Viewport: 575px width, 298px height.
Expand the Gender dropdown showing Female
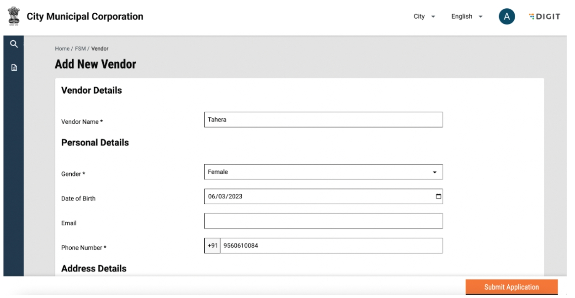pos(323,172)
